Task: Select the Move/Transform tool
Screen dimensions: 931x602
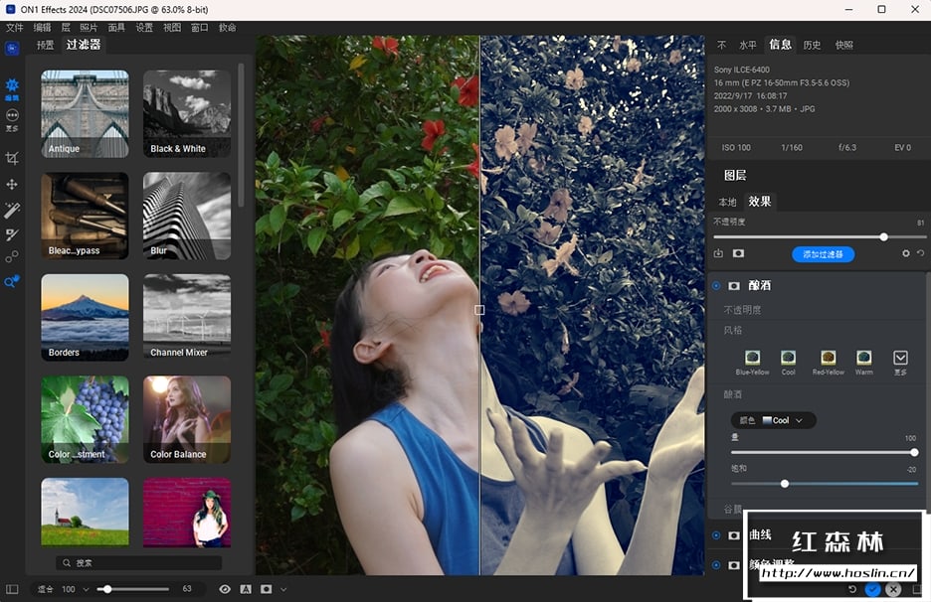Action: pyautogui.click(x=12, y=185)
